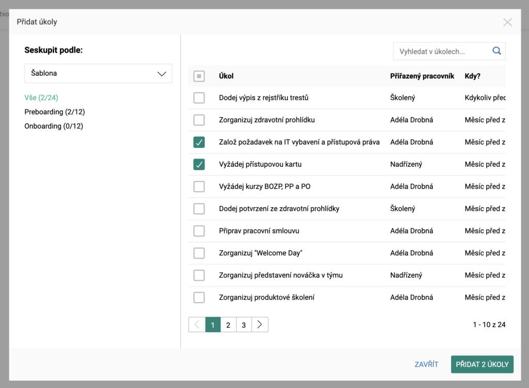This screenshot has height=388, width=529.
Task: Go to next page arrow
Action: point(260,324)
